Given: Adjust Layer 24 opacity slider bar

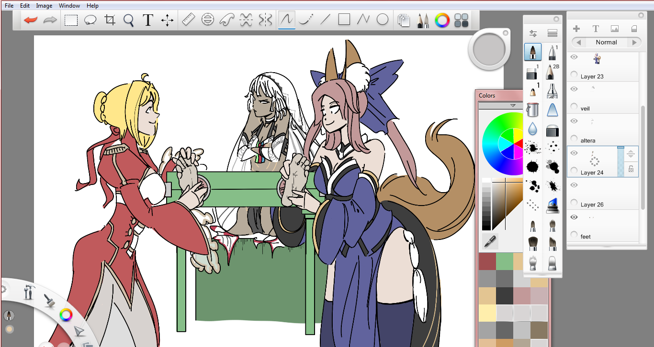Looking at the screenshot, I should [621, 162].
